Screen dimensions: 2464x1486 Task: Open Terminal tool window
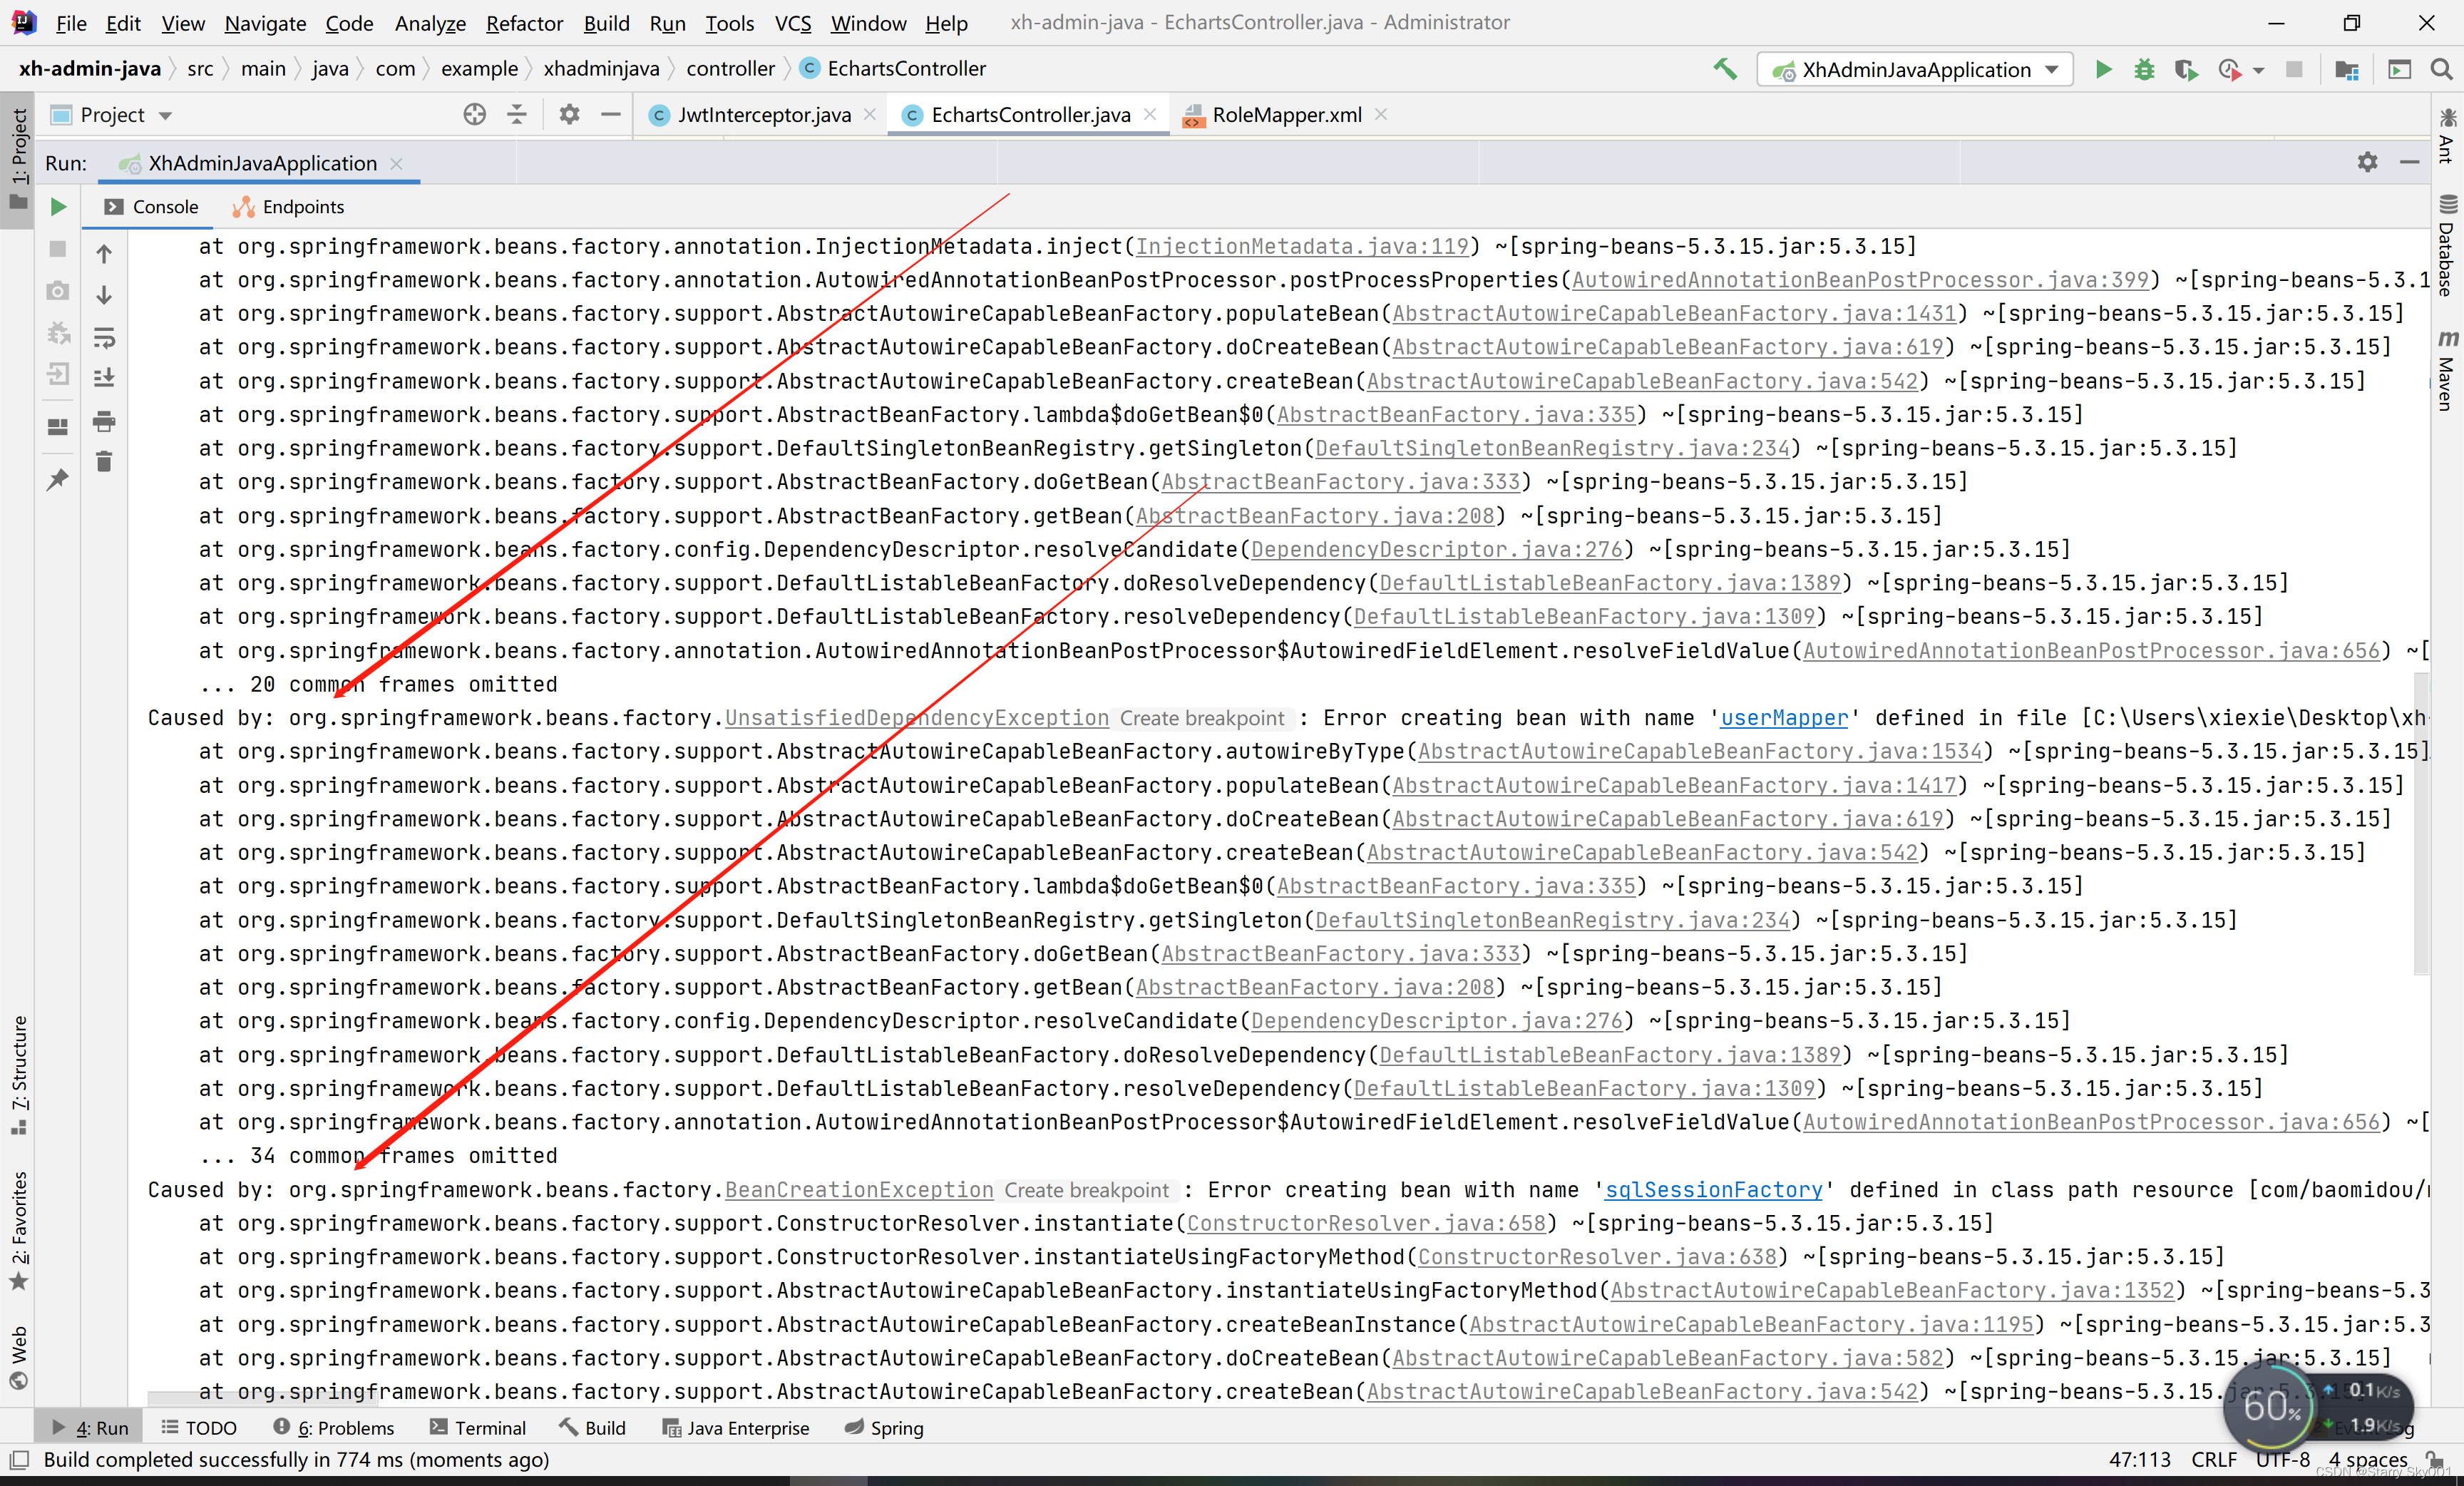pos(478,1427)
